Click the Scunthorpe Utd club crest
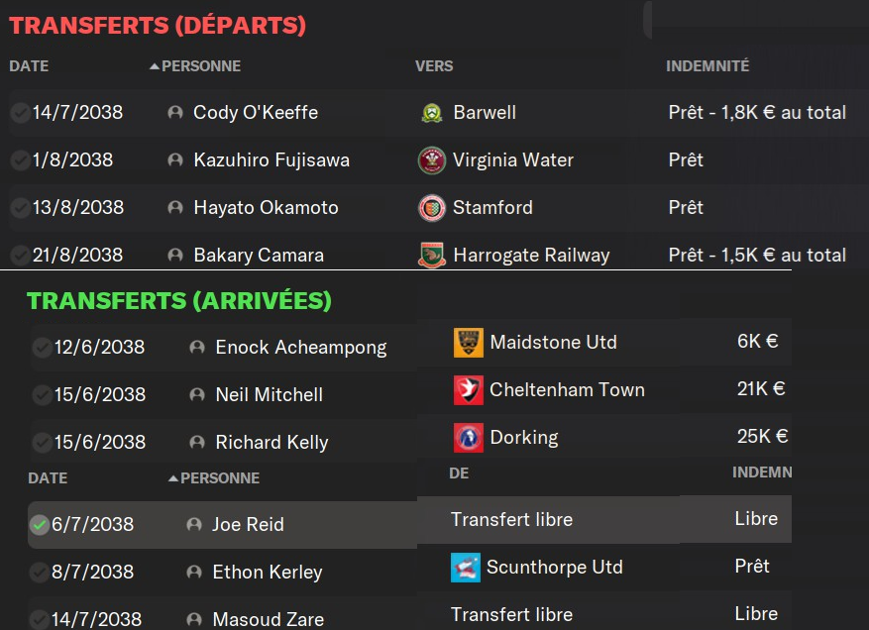The image size is (869, 630). coord(465,568)
